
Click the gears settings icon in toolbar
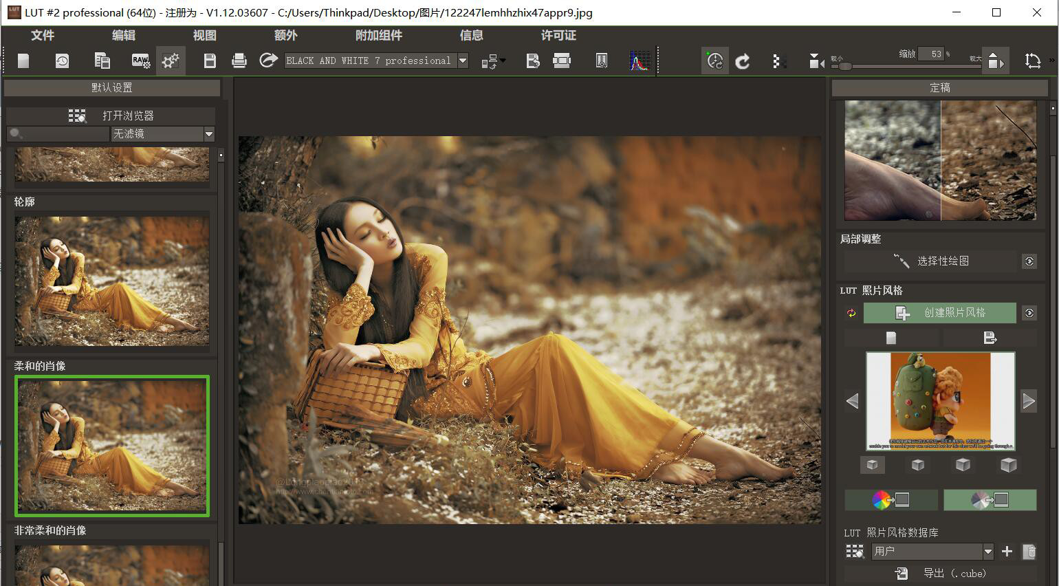[171, 61]
